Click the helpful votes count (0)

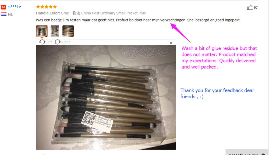[x=256, y=7]
